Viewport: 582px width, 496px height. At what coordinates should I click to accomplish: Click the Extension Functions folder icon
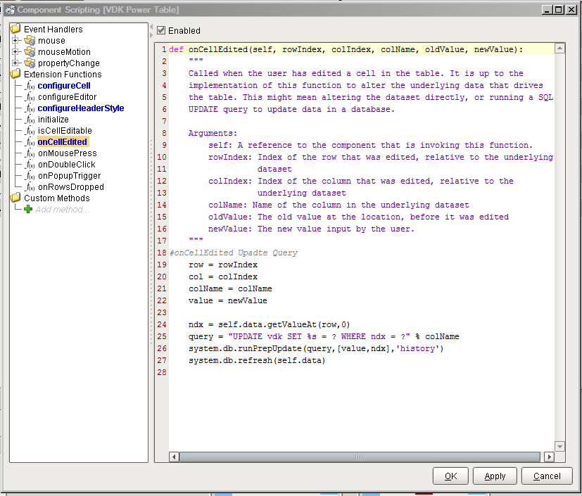[x=15, y=74]
